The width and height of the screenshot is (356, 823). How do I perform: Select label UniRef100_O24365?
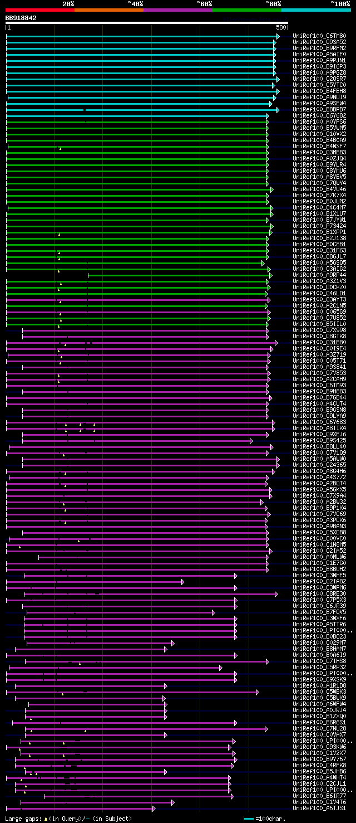[319, 465]
